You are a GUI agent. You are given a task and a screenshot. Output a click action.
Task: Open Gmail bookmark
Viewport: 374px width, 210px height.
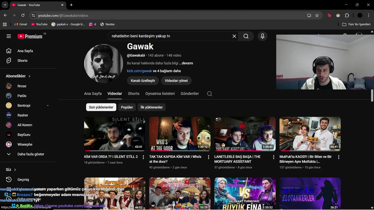20,24
